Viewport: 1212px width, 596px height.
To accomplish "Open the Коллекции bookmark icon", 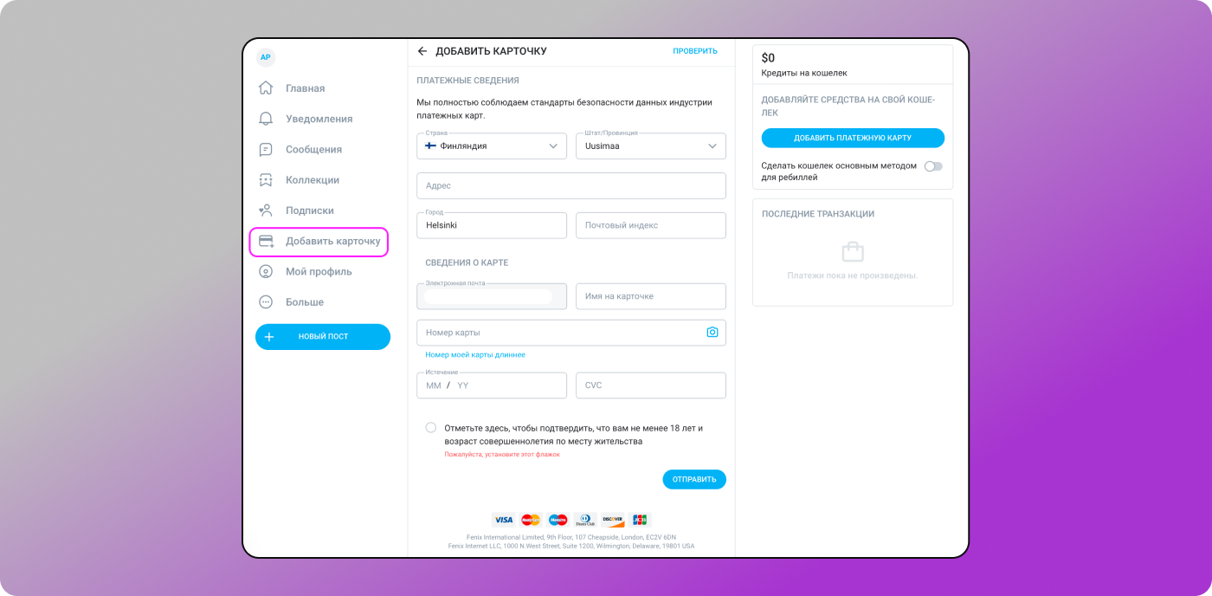I will [267, 180].
